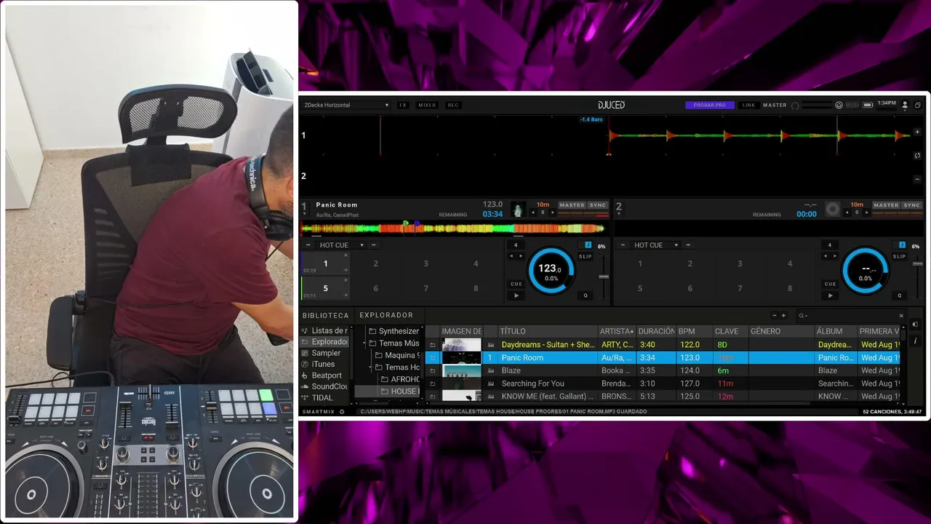The height and width of the screenshot is (524, 931).
Task: Switch to the BIBLIOTECA tab
Action: pos(326,315)
